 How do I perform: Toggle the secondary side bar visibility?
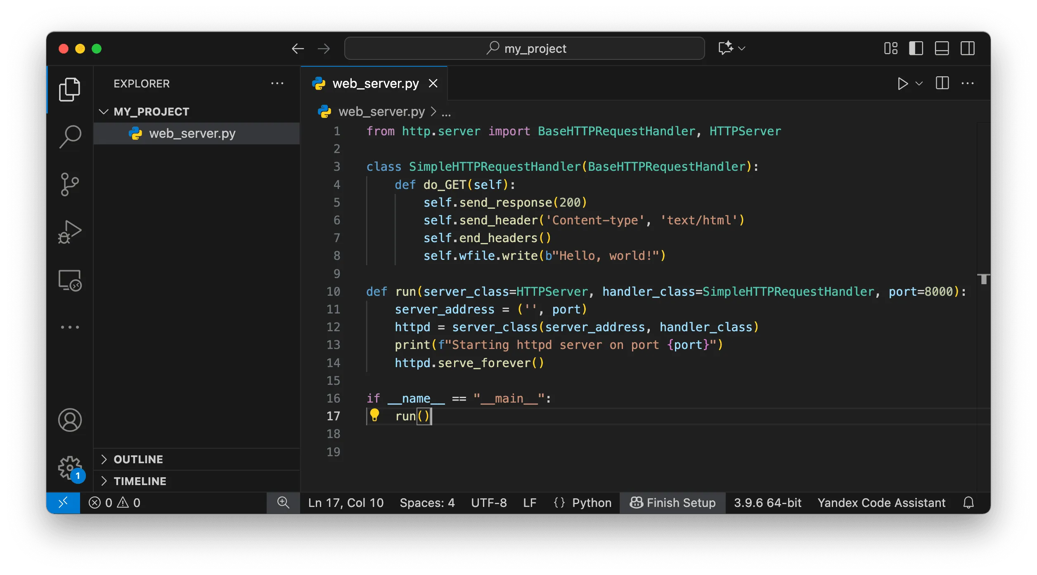click(x=968, y=48)
